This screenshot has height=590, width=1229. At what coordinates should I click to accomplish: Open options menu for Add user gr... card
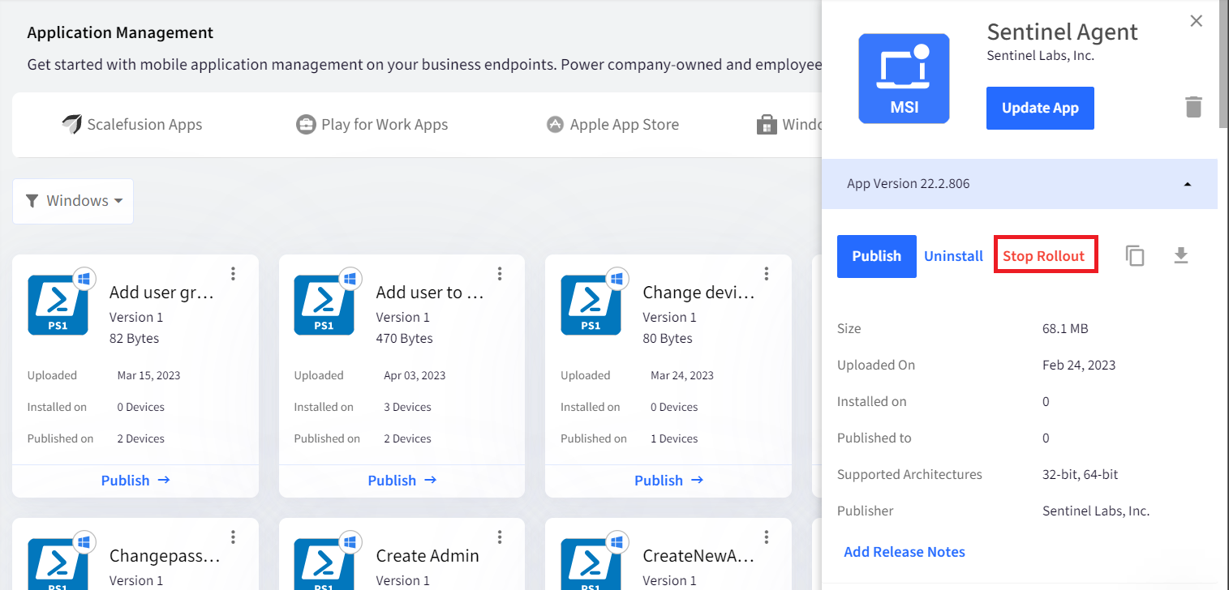point(233,274)
